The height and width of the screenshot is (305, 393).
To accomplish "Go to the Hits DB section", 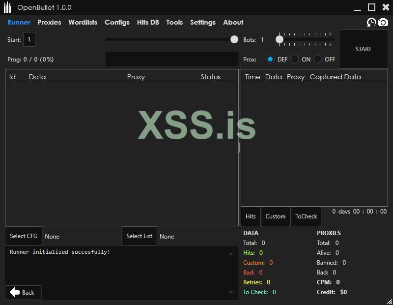I will pos(148,22).
